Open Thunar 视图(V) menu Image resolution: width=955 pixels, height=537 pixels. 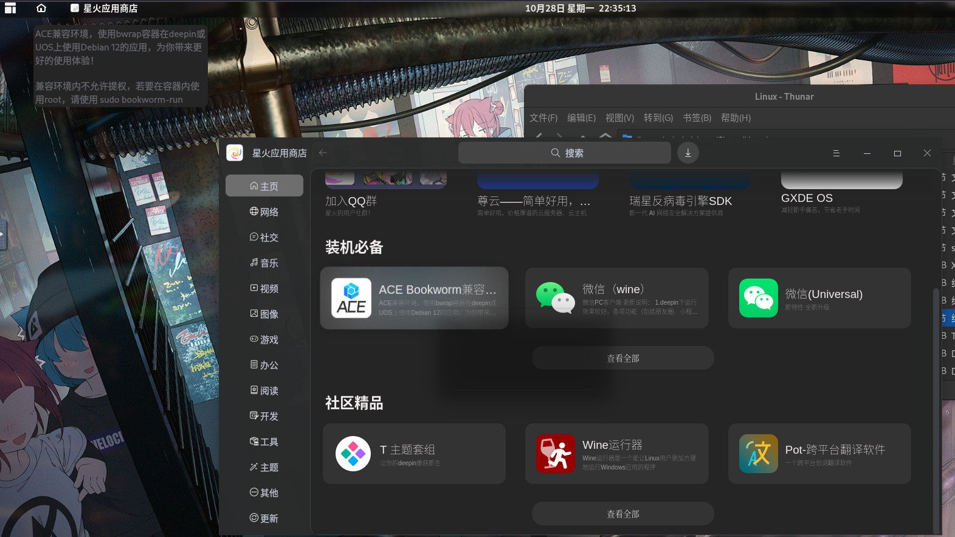(619, 118)
